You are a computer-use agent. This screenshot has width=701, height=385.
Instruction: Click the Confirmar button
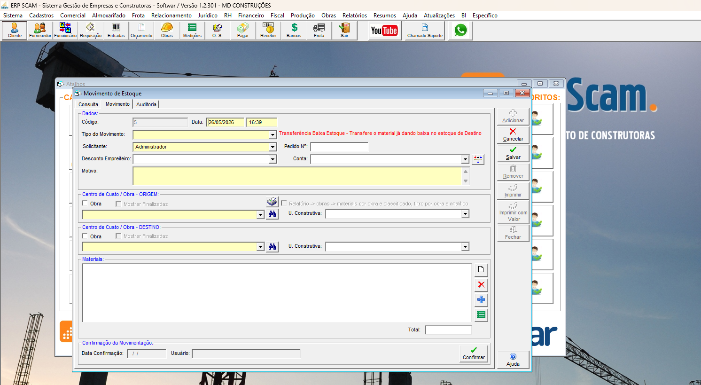coord(474,354)
